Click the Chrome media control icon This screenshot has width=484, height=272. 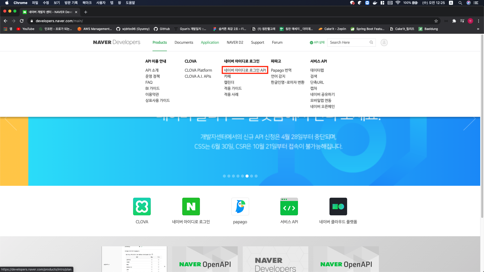462,21
